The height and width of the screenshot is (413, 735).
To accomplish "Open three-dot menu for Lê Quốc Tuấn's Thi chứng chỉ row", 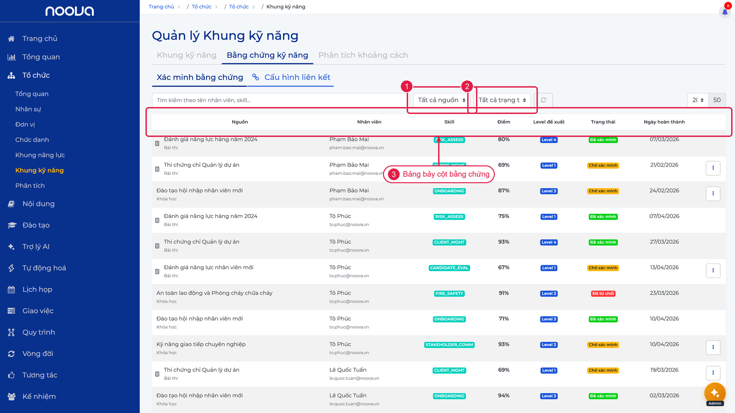I will tap(713, 373).
